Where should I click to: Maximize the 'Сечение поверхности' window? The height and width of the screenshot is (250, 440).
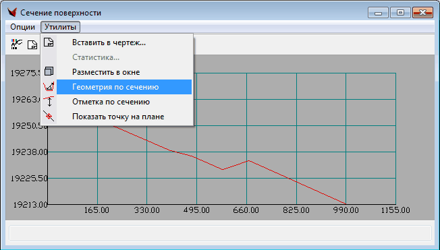pyautogui.click(x=400, y=13)
